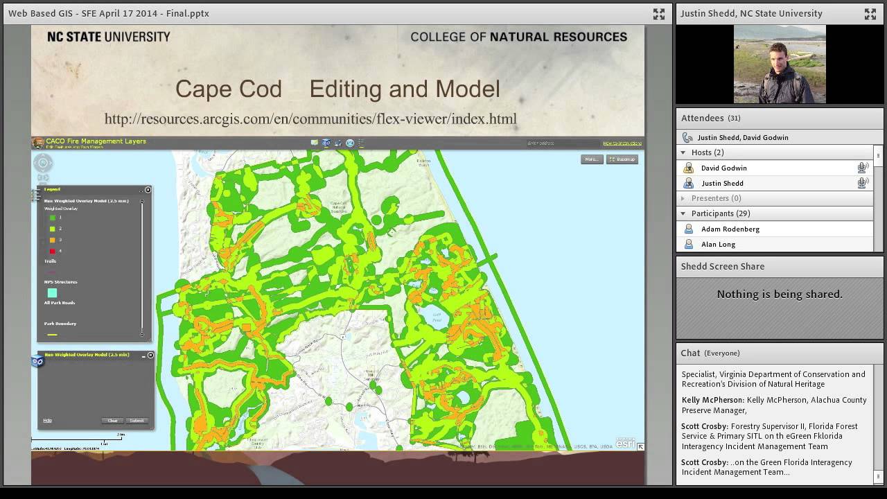Screen dimensions: 887x499
Task: Open the Help link in overlay model widget
Action: (48, 421)
